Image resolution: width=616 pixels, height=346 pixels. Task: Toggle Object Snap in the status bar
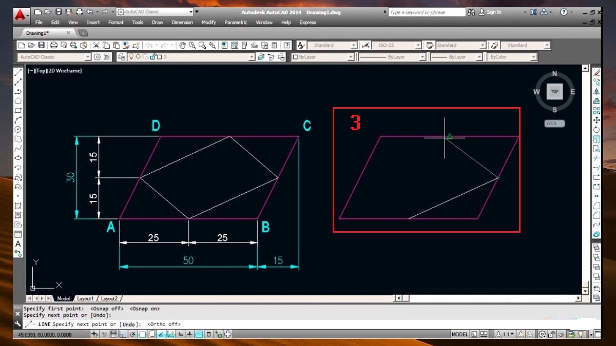click(x=142, y=334)
